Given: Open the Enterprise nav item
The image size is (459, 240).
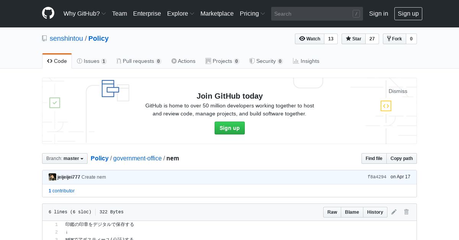Looking at the screenshot, I should [147, 13].
